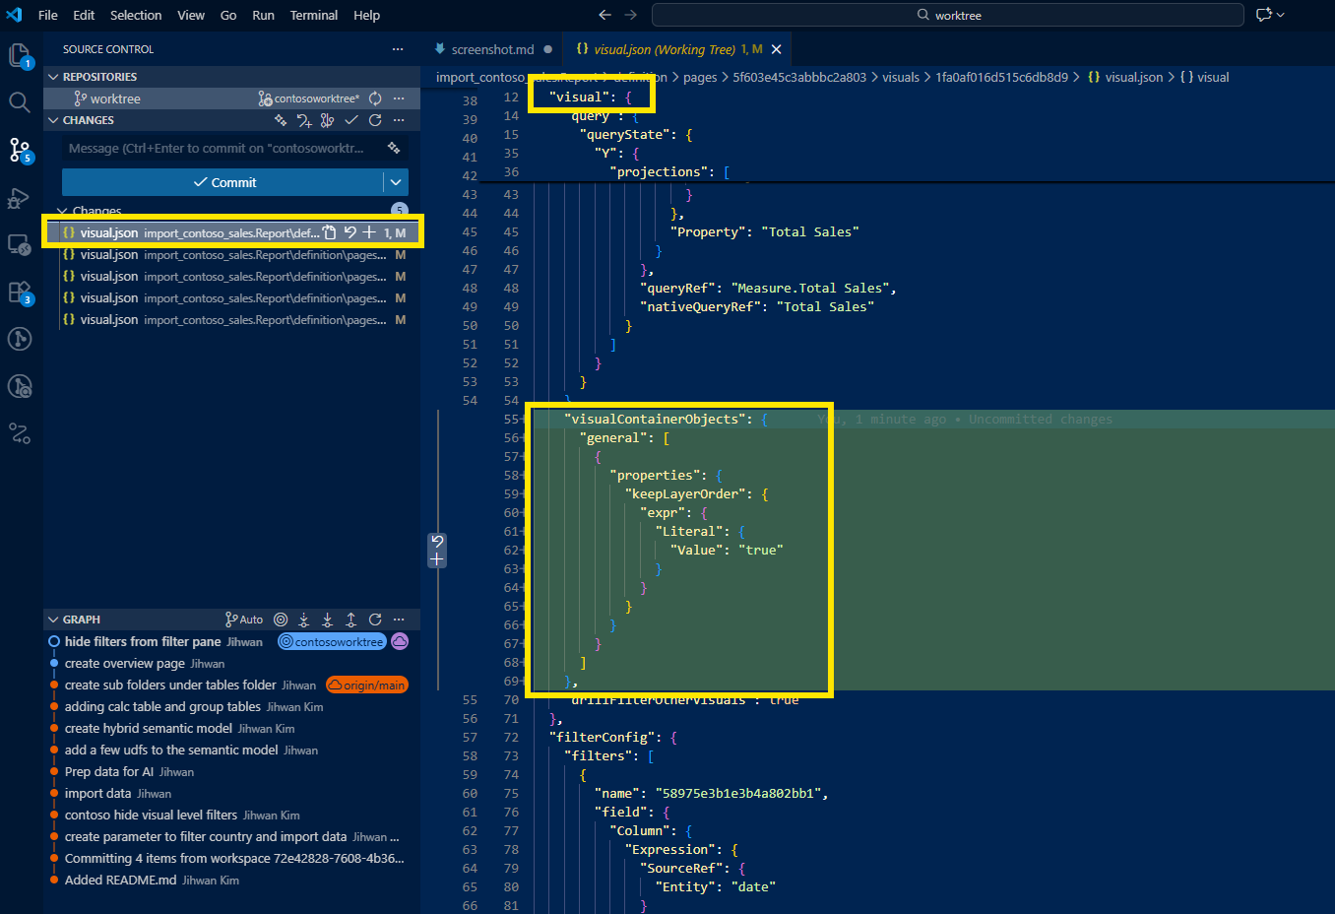Open more actions in the Changes header
The width and height of the screenshot is (1335, 914).
coord(399,120)
